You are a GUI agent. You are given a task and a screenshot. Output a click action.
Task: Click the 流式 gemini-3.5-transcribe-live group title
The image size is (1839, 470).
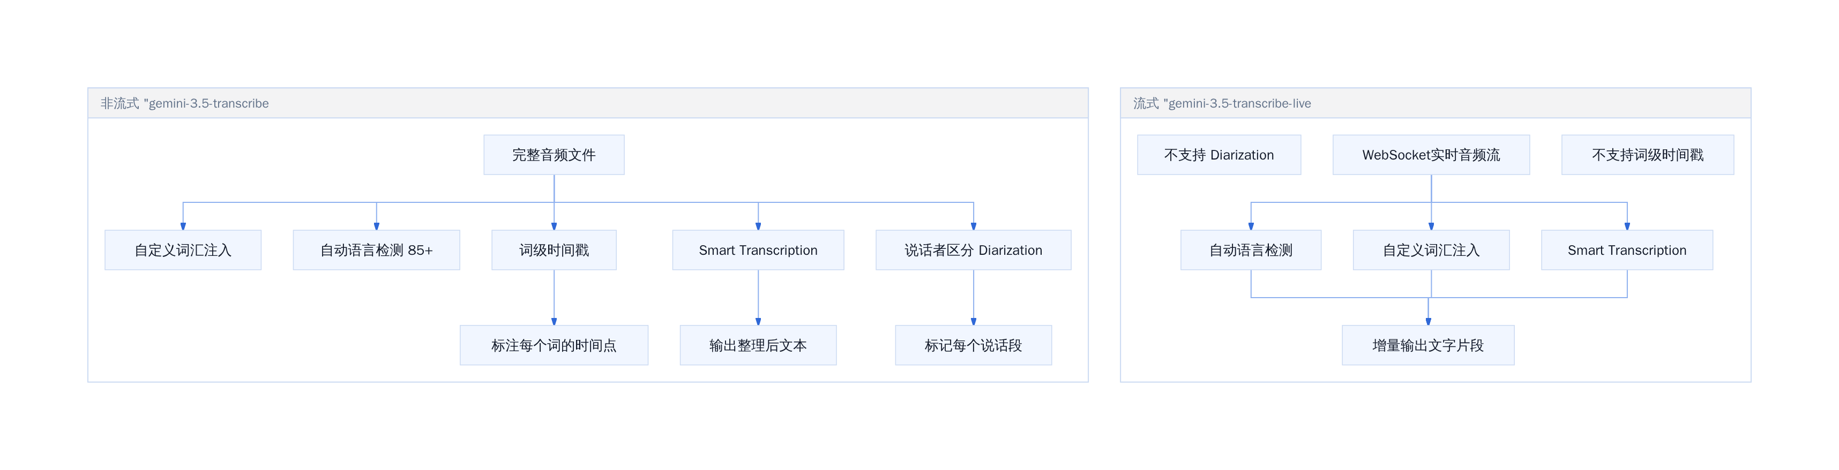pyautogui.click(x=1222, y=103)
